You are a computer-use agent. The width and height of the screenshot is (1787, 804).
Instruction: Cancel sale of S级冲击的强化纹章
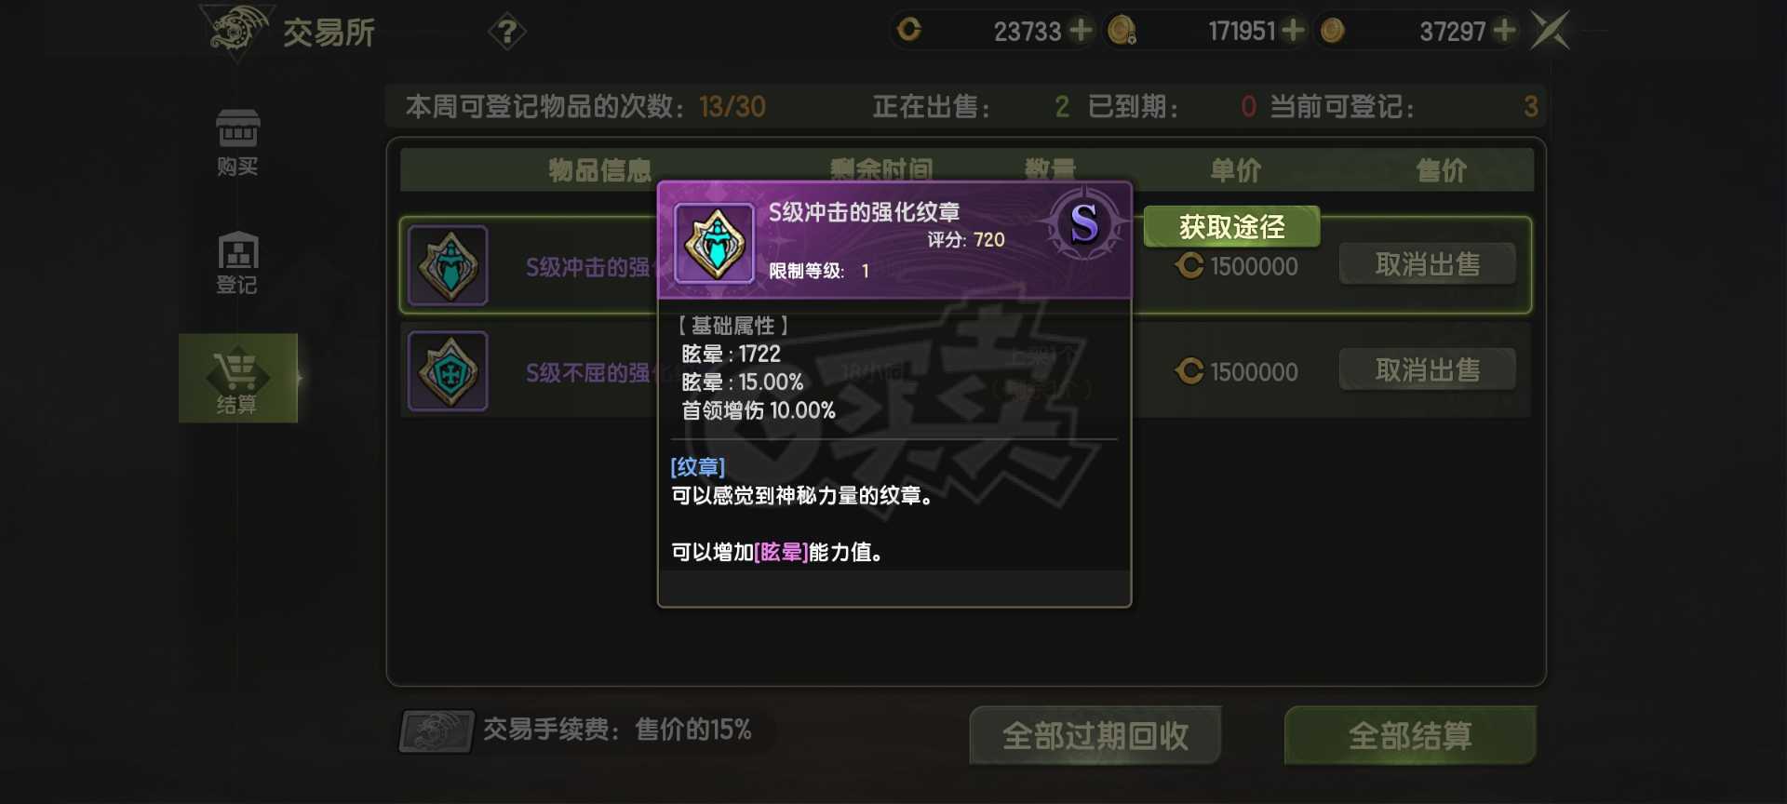pos(1428,265)
